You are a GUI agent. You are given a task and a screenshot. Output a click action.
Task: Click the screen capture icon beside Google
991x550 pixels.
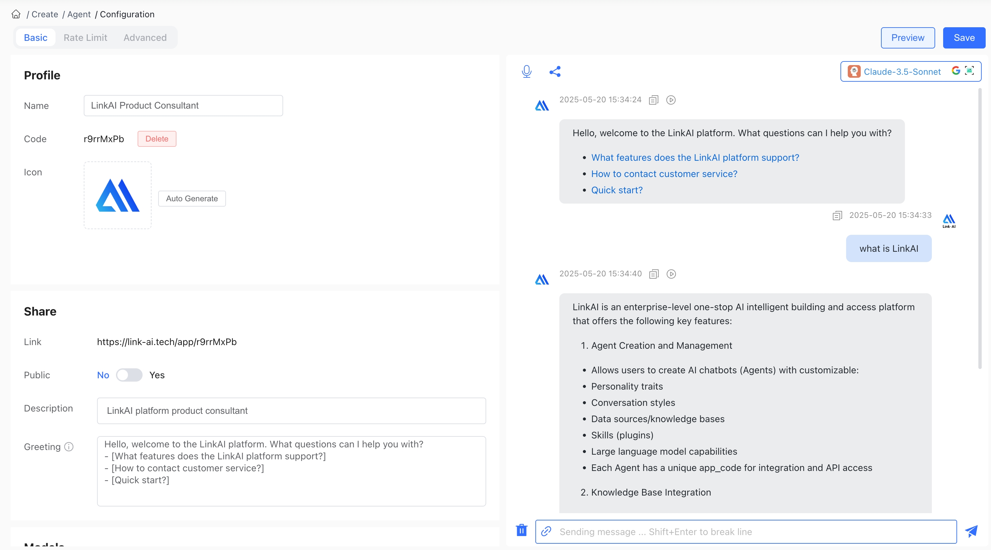point(969,70)
